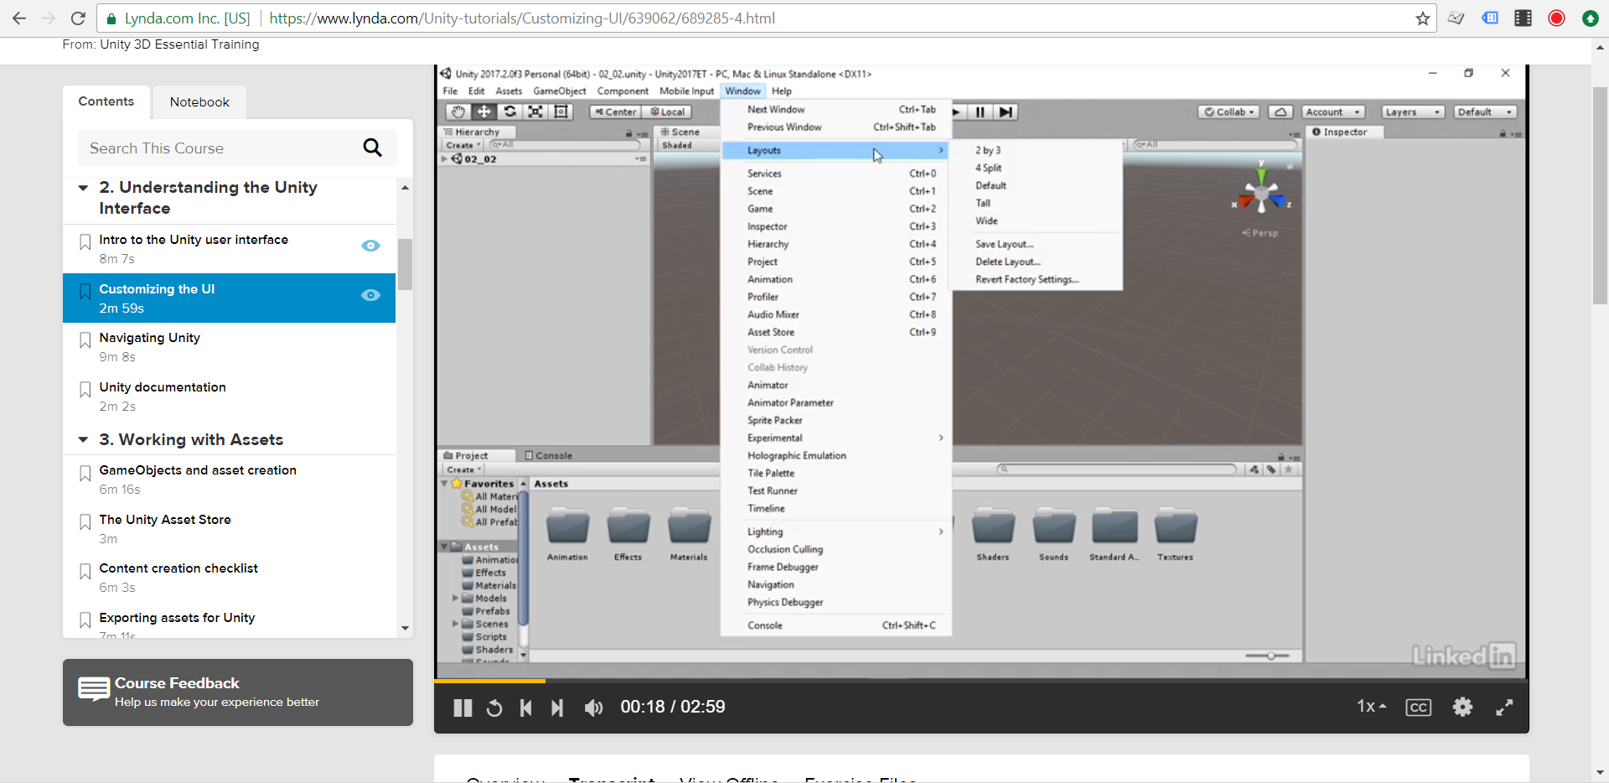Click the Unity scene orientation gizmo
Screen dimensions: 1609x783
point(1261,193)
